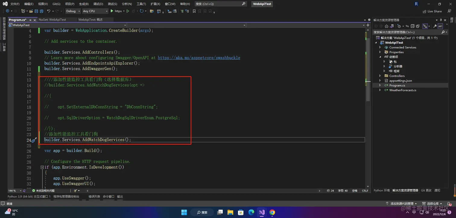Open the Any CPU platform dropdown

click(x=95, y=11)
